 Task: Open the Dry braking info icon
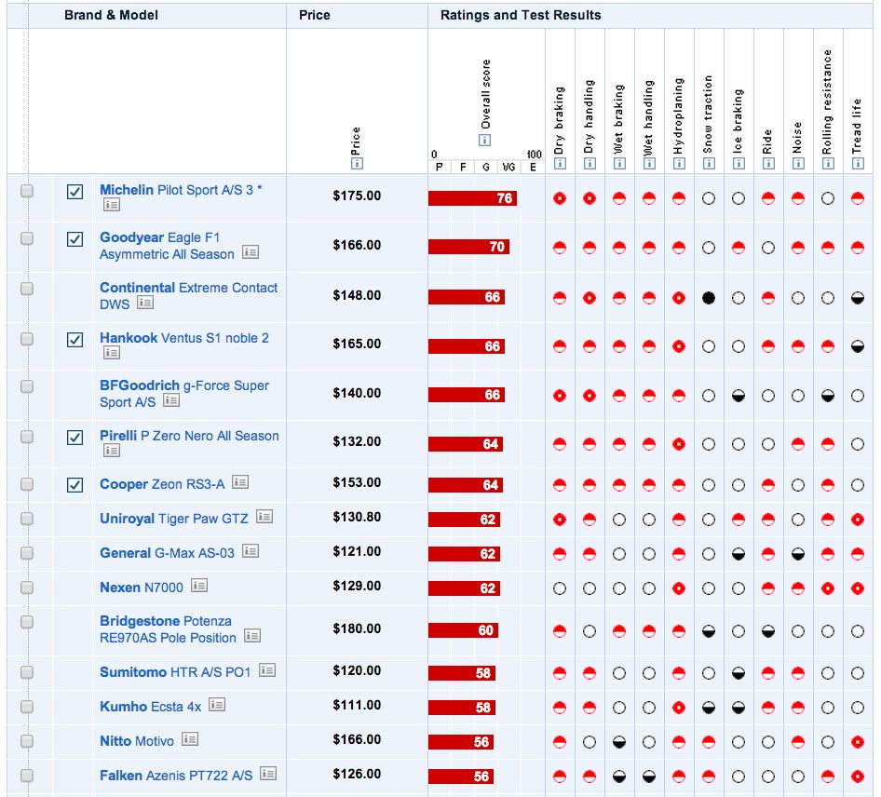(x=560, y=164)
